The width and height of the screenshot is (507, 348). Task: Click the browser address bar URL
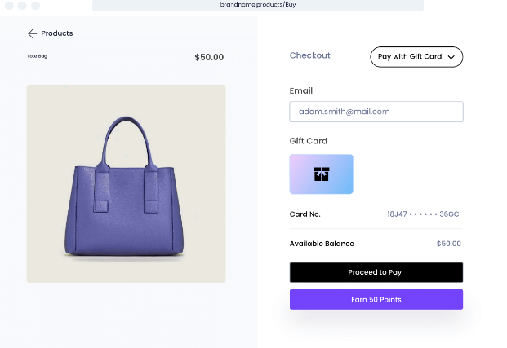(257, 5)
